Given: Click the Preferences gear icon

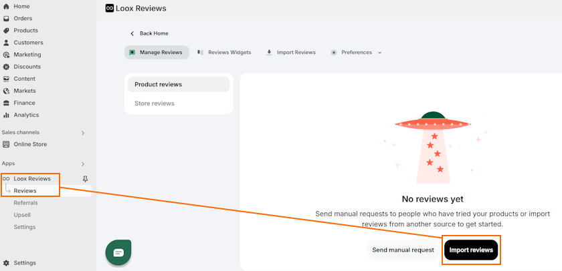Looking at the screenshot, I should [x=334, y=53].
